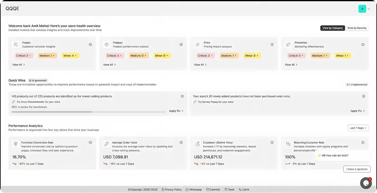Open info icon on newly added products card
The width and height of the screenshot is (377, 193).
(363, 96)
